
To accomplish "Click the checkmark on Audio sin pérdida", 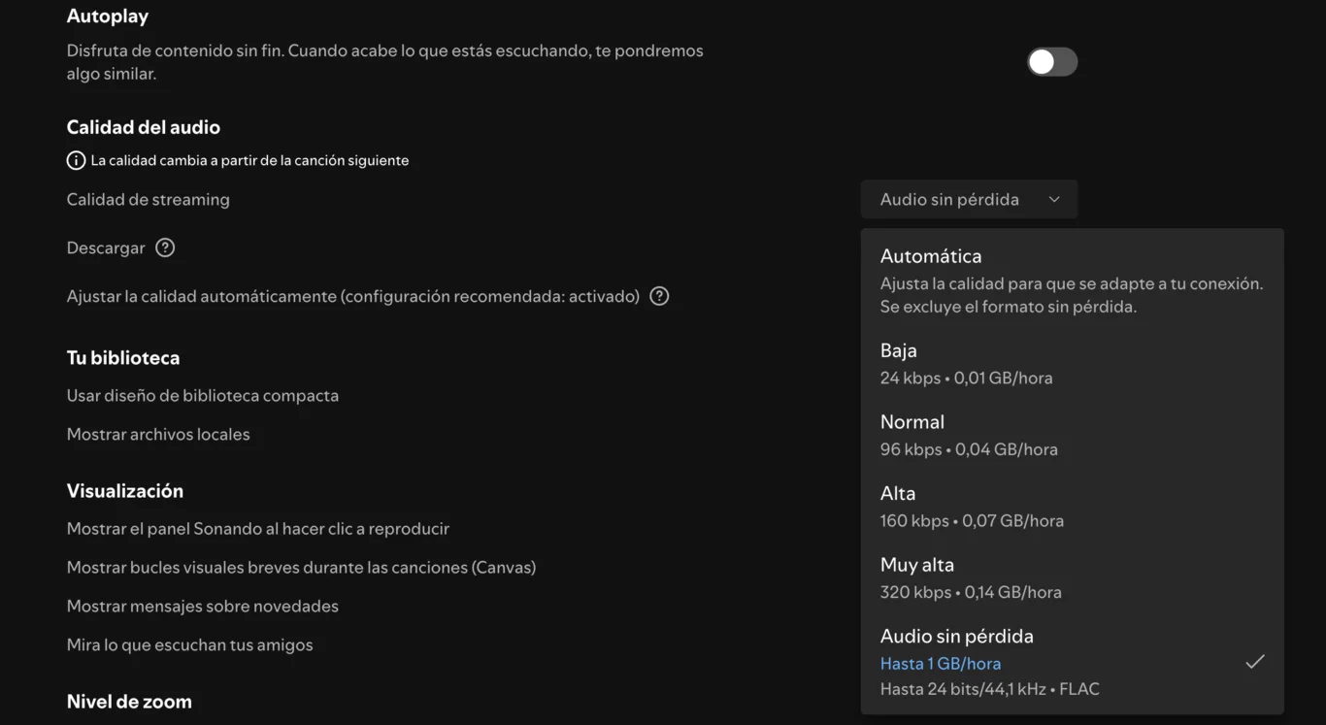I will 1255,662.
